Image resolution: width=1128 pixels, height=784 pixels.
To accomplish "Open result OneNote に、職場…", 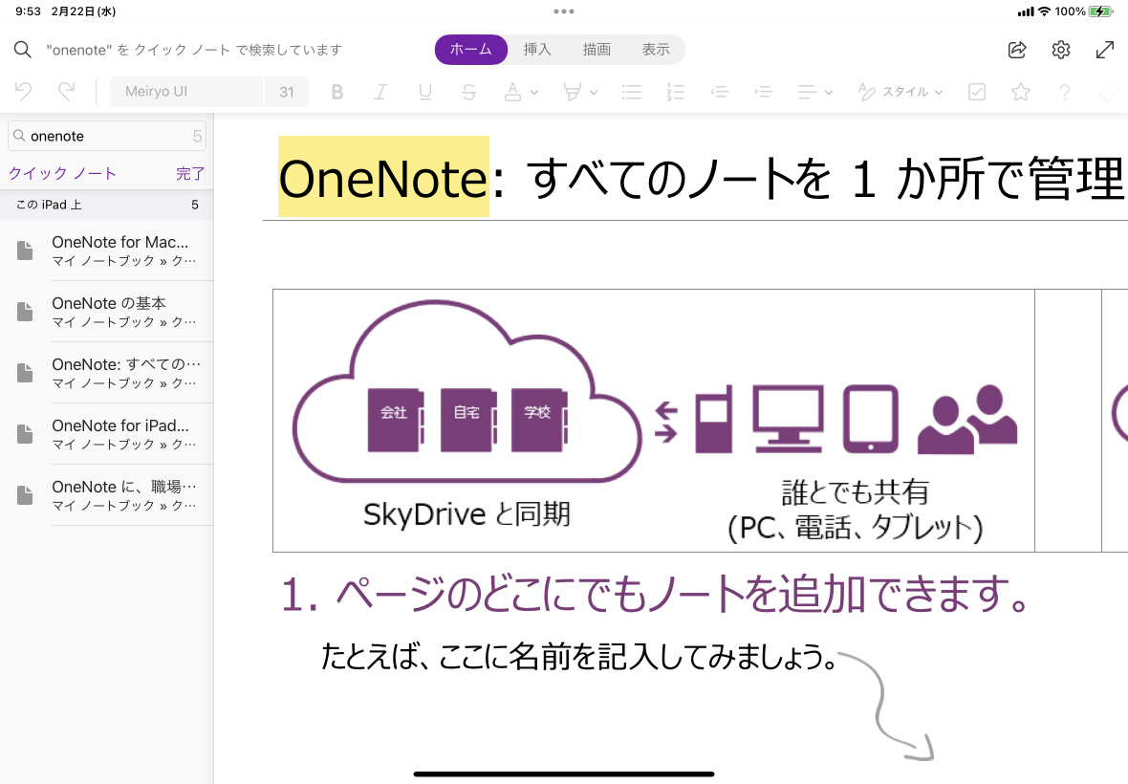I will (x=106, y=495).
